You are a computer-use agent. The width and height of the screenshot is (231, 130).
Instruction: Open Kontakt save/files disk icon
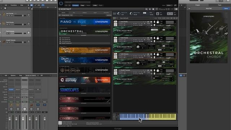click(146, 9)
